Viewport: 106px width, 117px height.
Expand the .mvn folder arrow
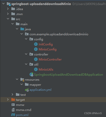[8, 14]
